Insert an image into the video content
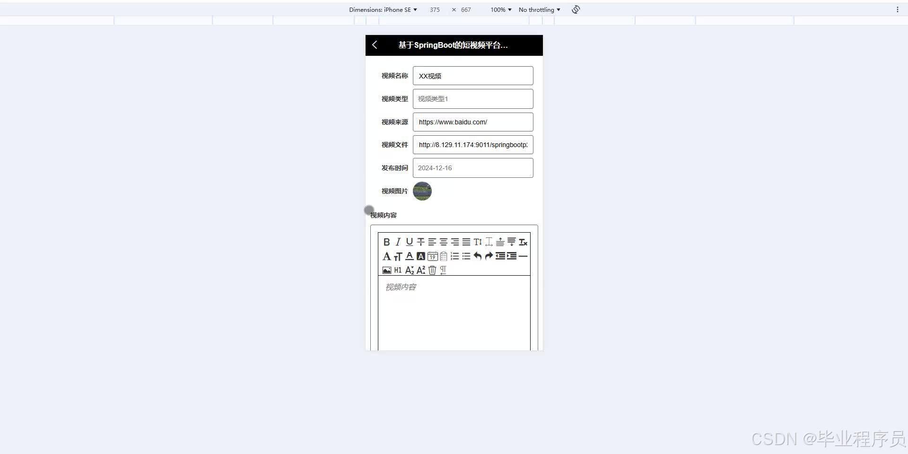This screenshot has width=908, height=454. tap(386, 270)
